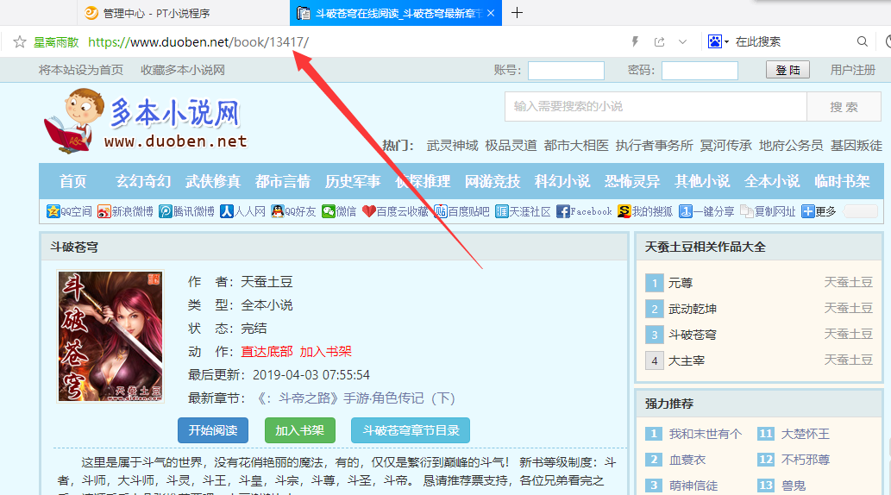Share to QQ好友
The image size is (891, 495).
(293, 211)
